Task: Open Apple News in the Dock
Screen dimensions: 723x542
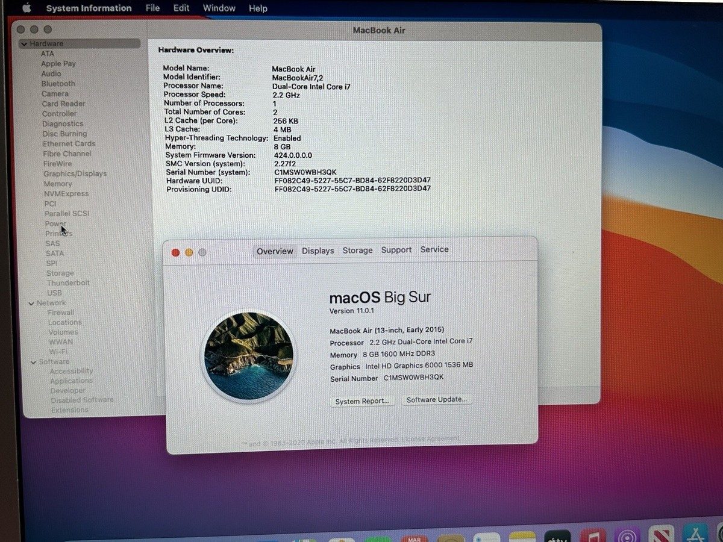Action: 662,536
